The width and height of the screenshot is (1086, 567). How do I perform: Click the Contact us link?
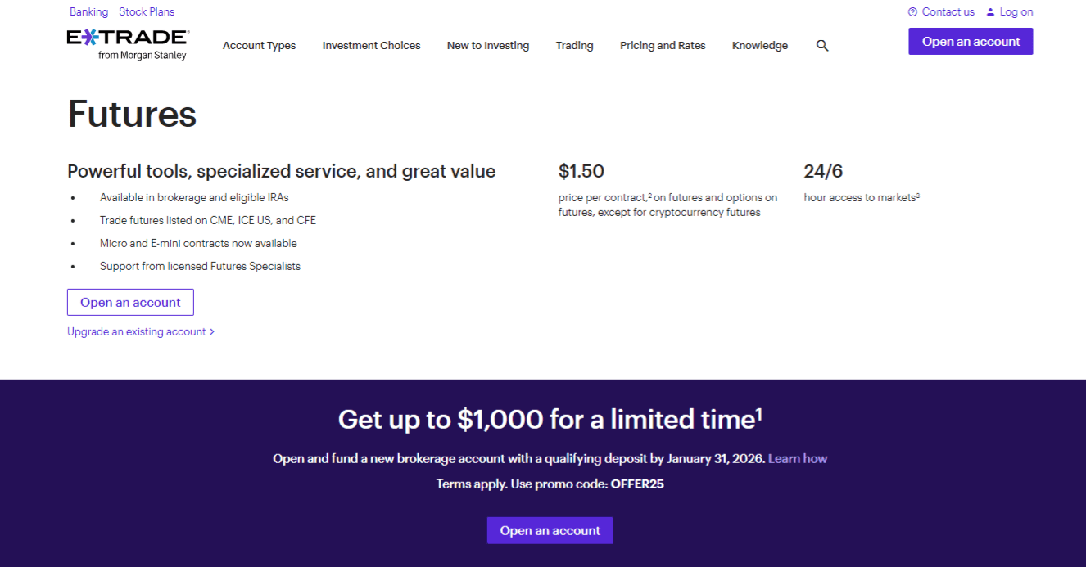pos(948,12)
